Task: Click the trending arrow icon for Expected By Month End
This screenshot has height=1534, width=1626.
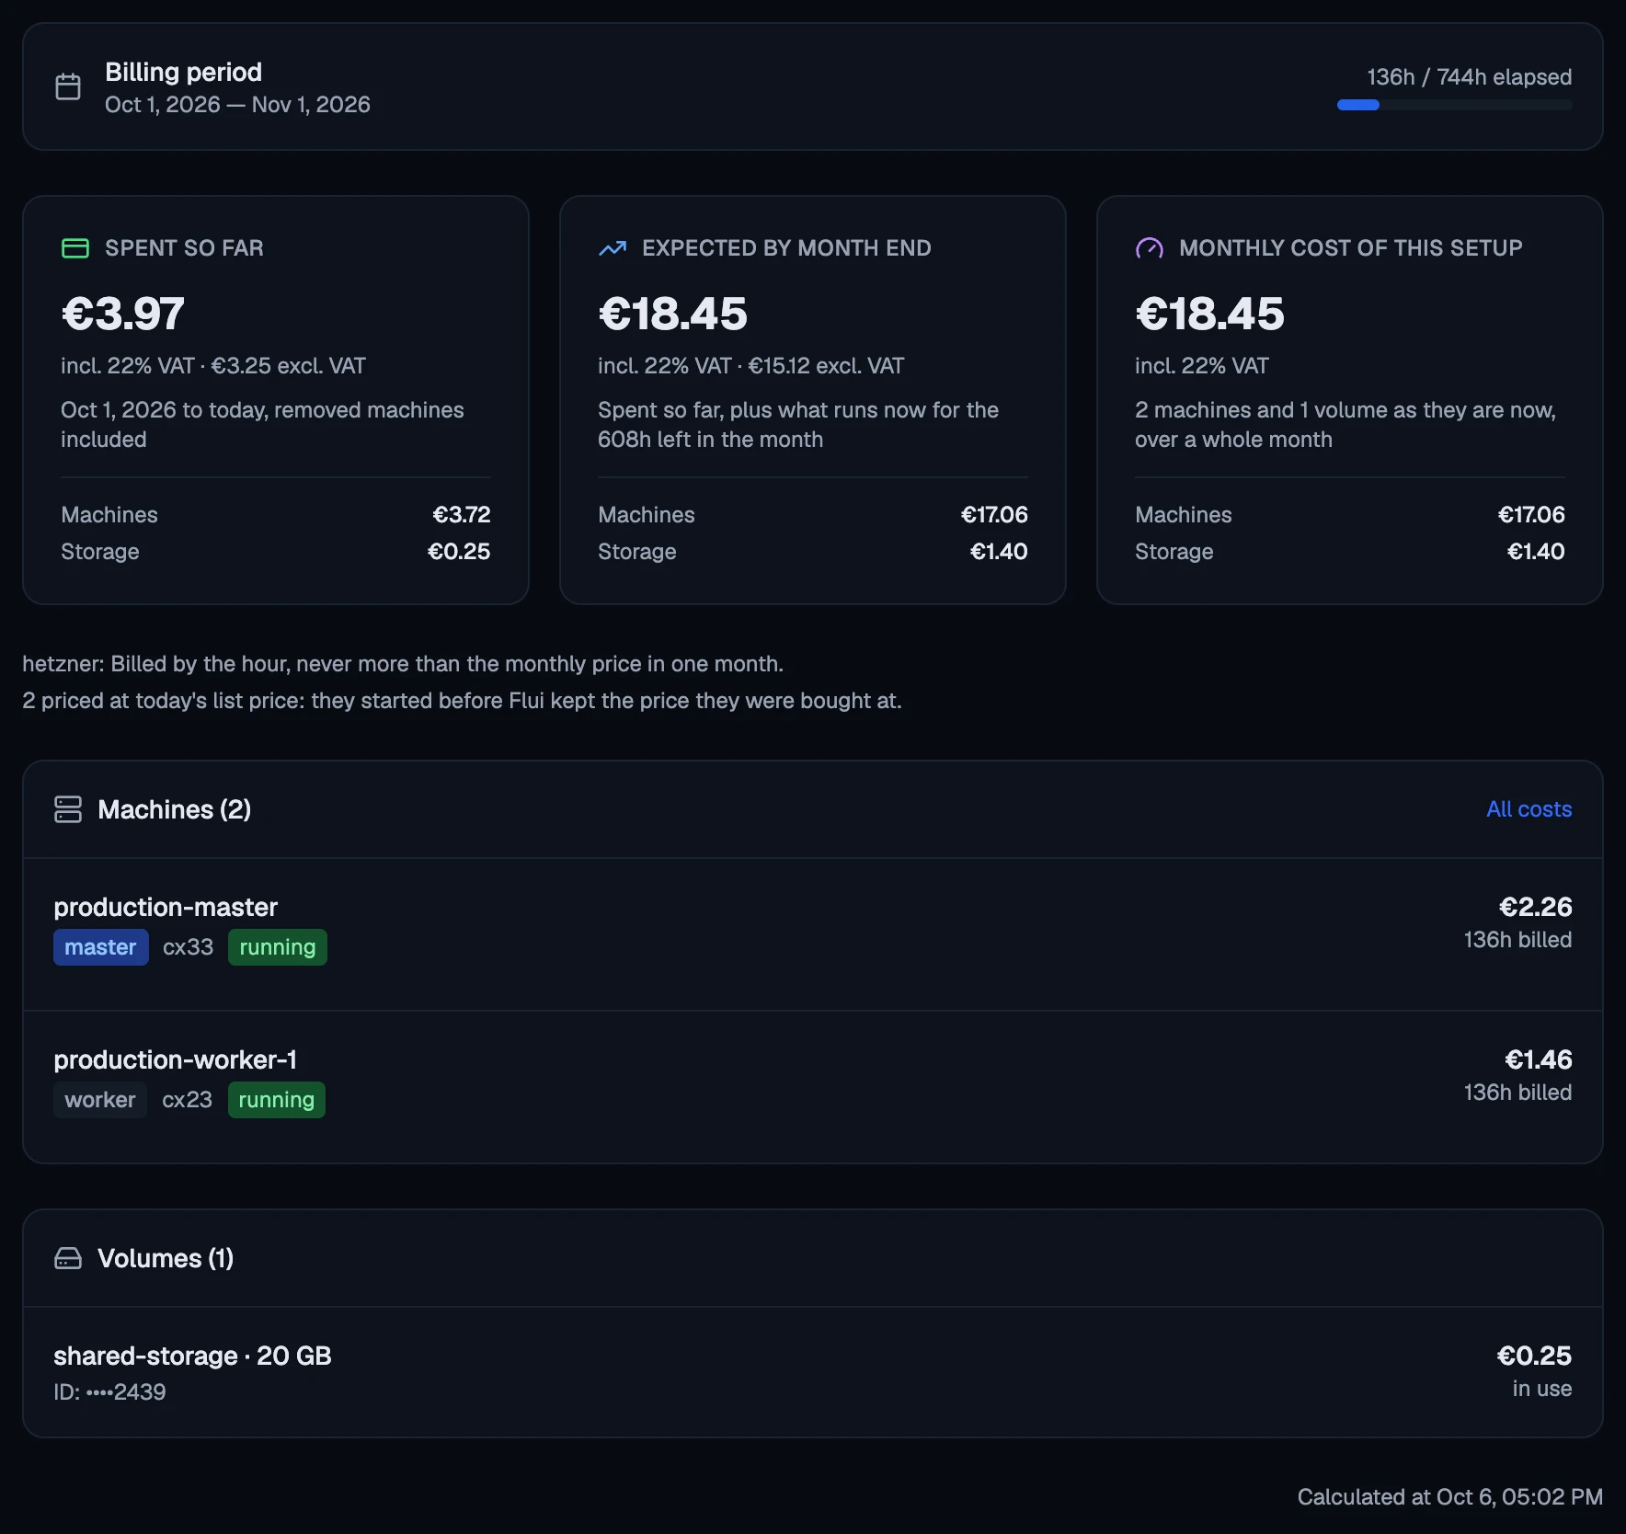Action: (x=613, y=248)
